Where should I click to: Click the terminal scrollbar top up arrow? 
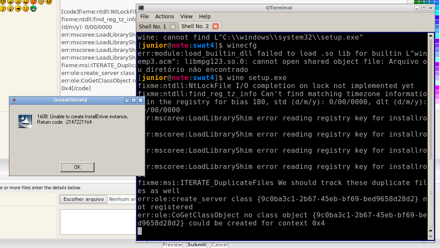pyautogui.click(x=431, y=36)
